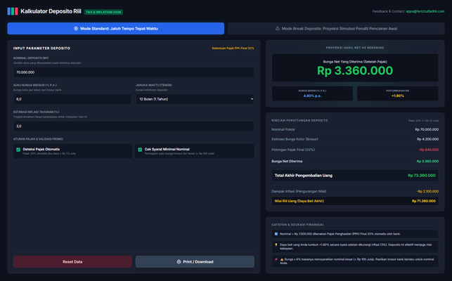Click the Rp 73.360.000 total value
This screenshot has width=452, height=281.
pos(422,176)
